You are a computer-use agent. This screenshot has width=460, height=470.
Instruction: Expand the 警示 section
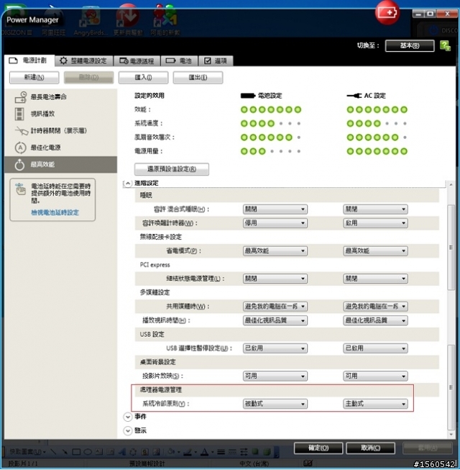128,430
